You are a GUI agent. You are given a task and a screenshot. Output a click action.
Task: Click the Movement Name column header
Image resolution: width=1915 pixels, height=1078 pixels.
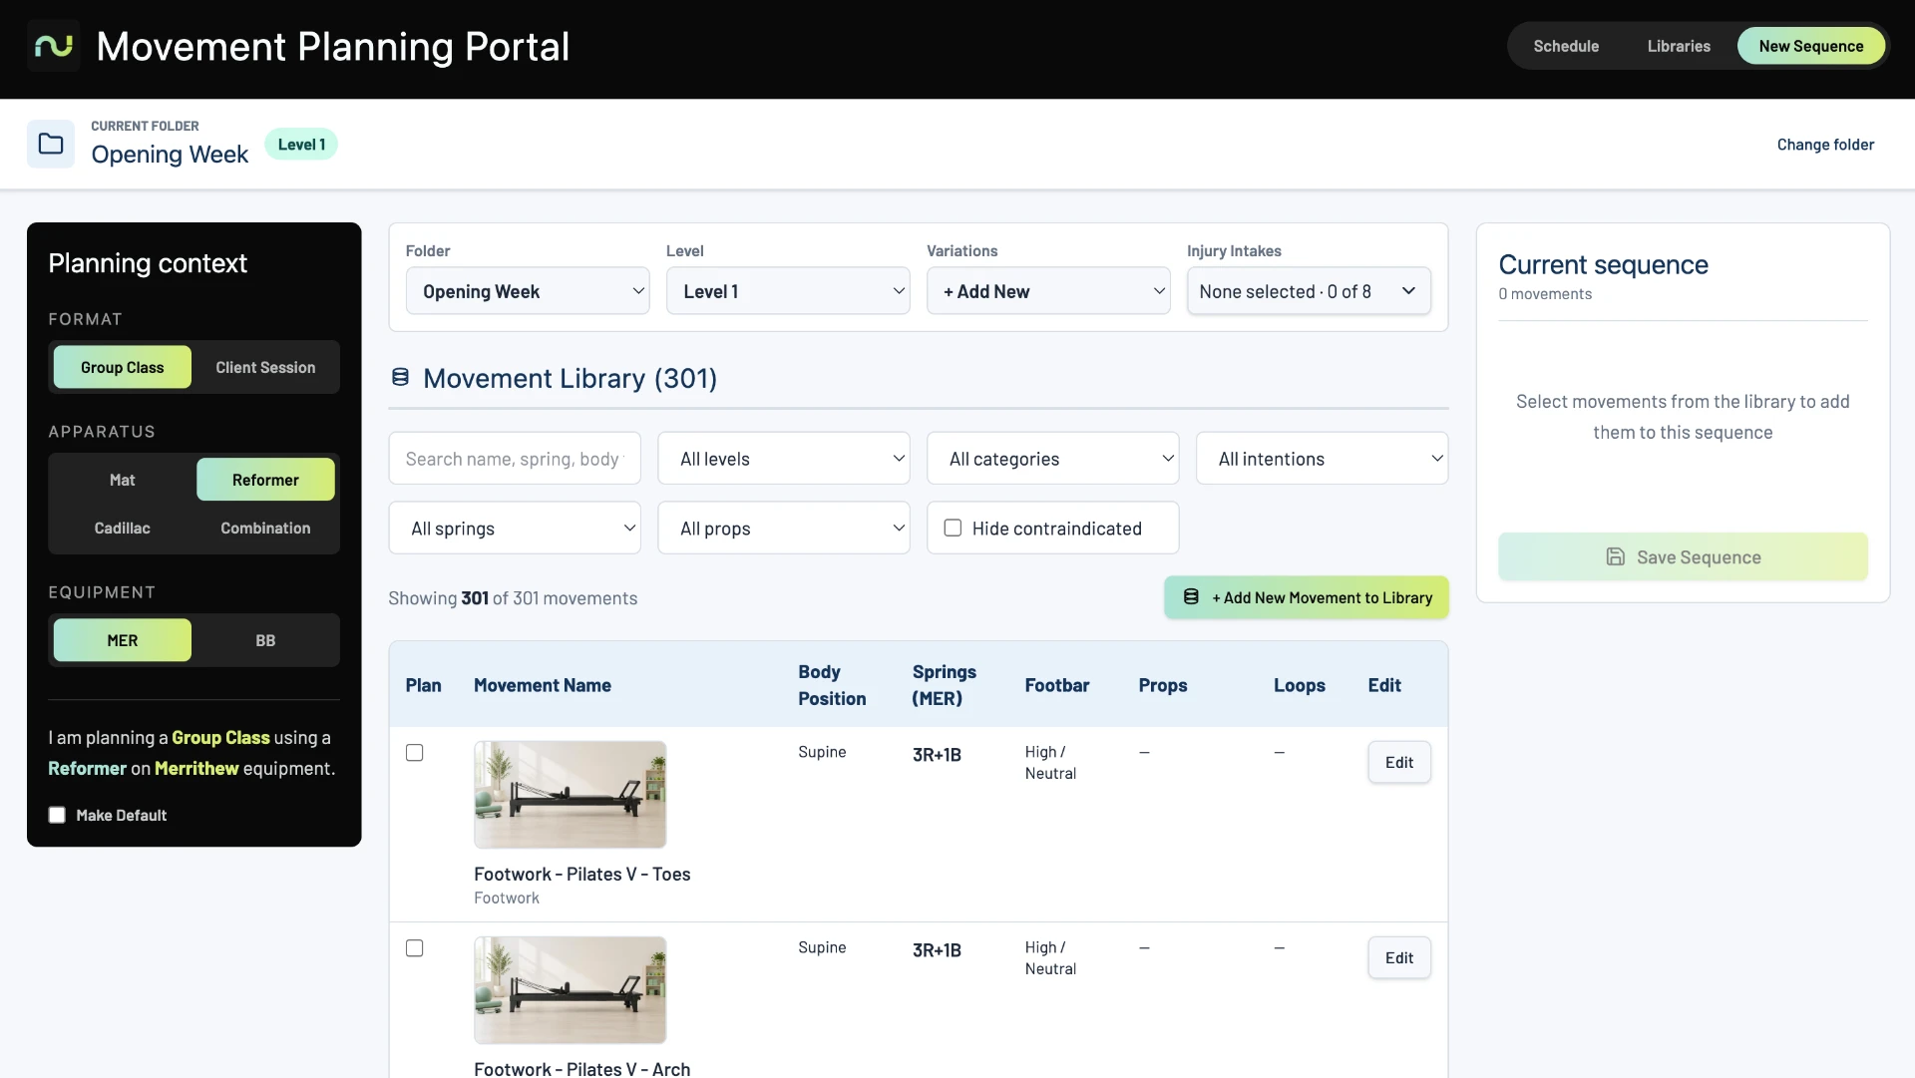(x=543, y=685)
